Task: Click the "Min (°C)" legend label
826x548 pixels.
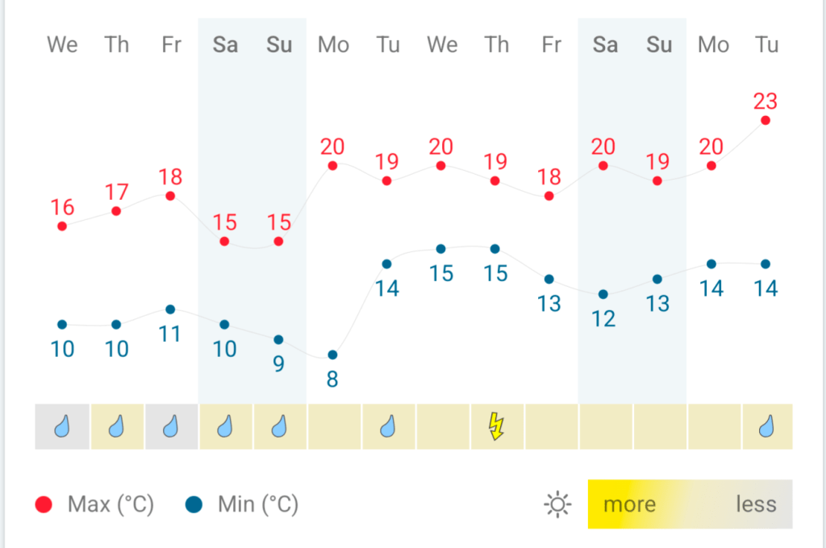Action: [258, 504]
